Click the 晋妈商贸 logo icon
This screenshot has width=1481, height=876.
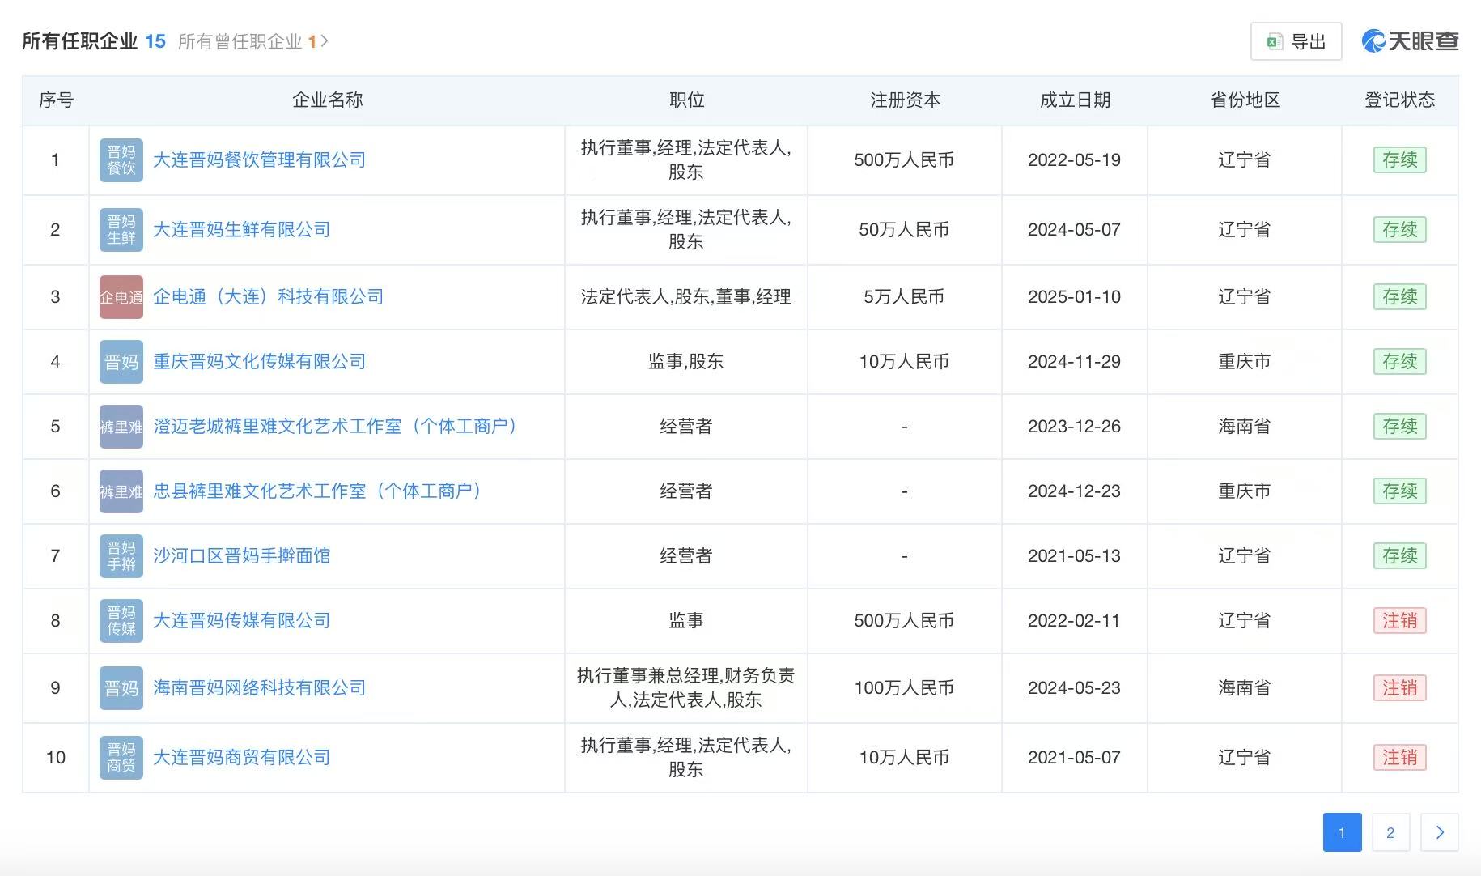(121, 758)
